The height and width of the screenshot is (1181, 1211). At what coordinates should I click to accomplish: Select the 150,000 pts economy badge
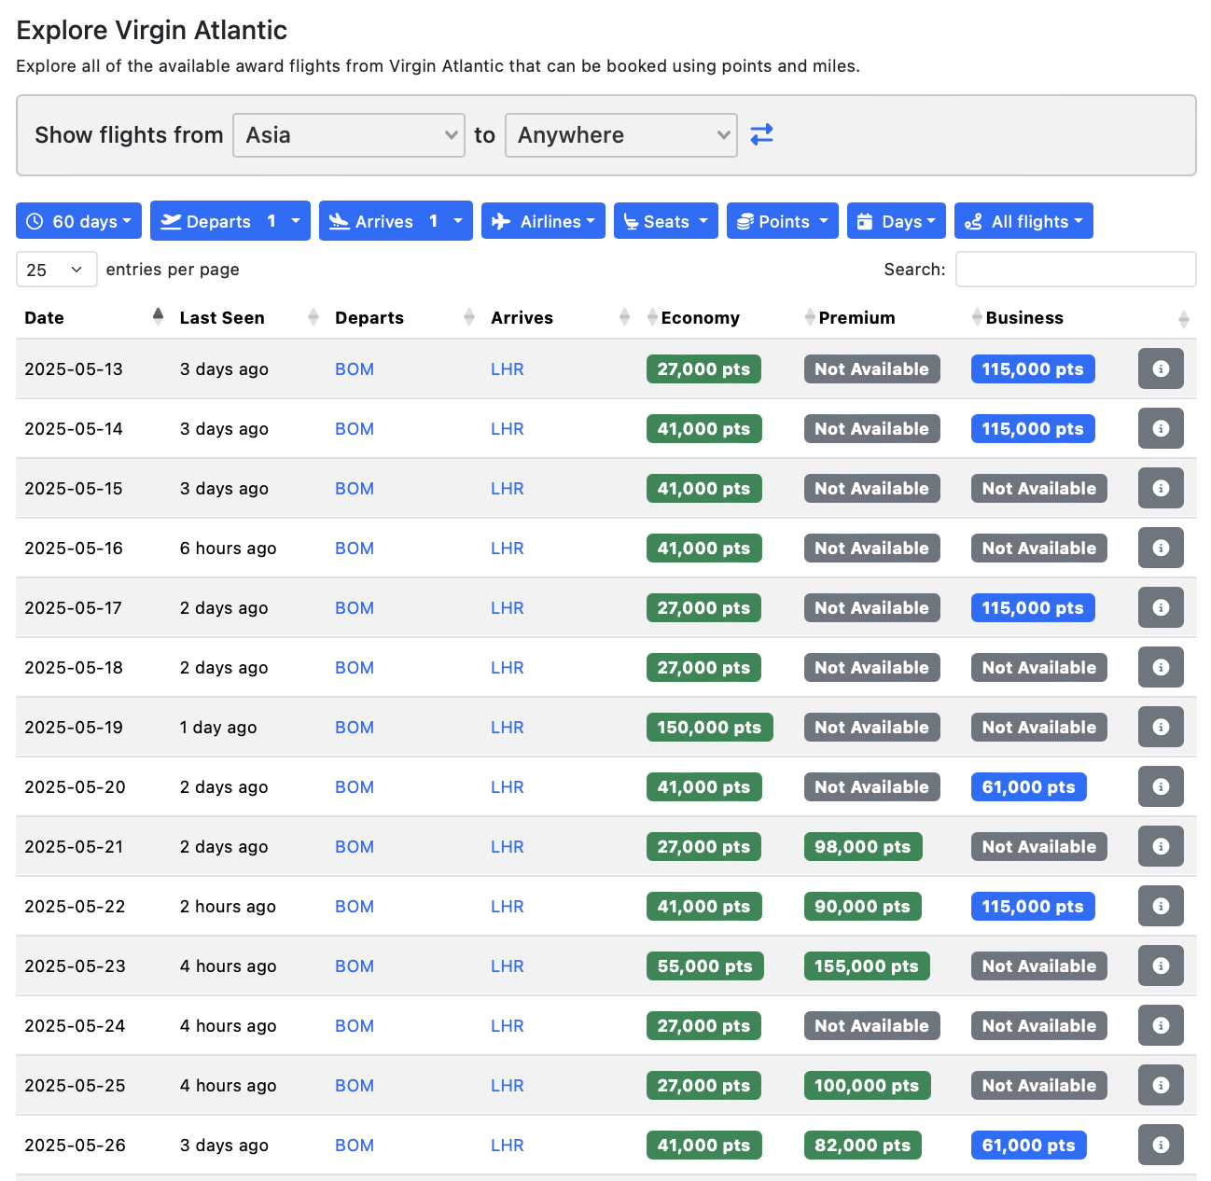[709, 727]
